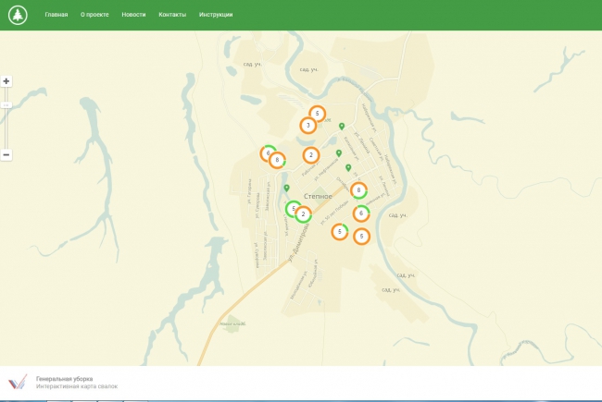This screenshot has width=602, height=402.
Task: Click the western cluster labeled 8
Action: [277, 160]
